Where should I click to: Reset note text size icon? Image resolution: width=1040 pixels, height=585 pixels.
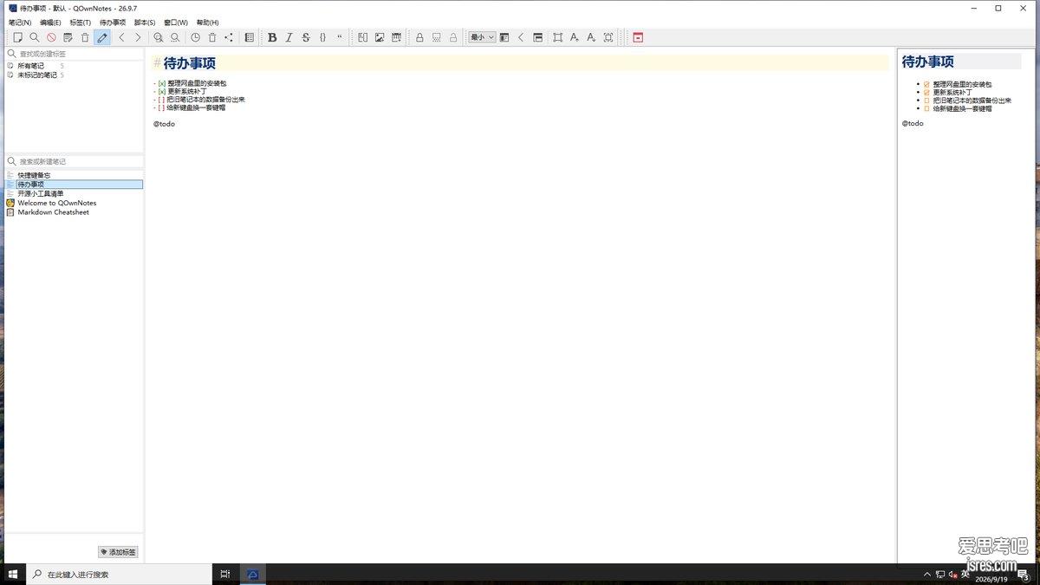coord(608,37)
